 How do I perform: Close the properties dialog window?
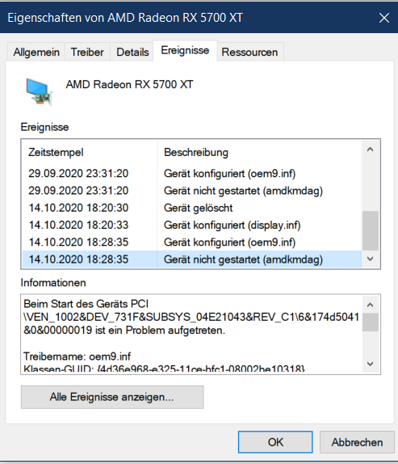tap(383, 18)
